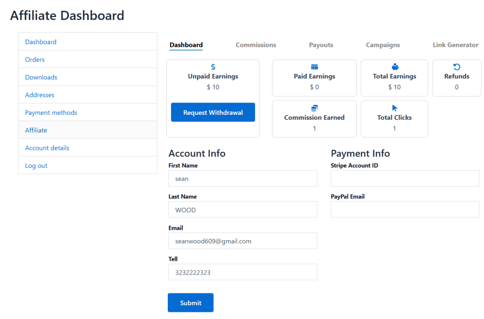Go to the Campaigns tab
This screenshot has height=319, width=484.
point(383,45)
